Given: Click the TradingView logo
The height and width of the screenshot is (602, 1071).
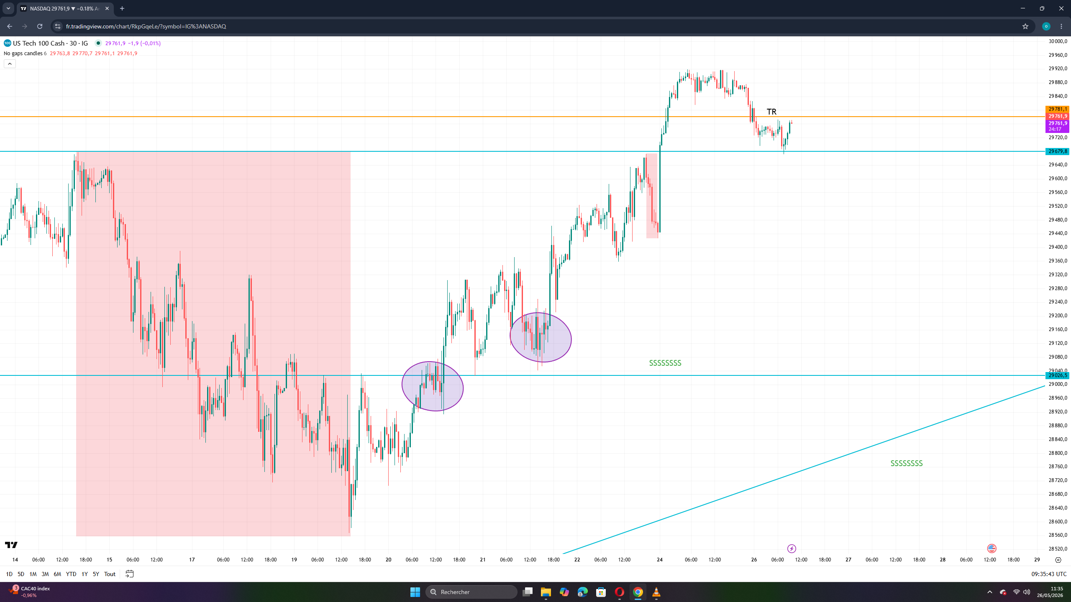Looking at the screenshot, I should [x=11, y=545].
